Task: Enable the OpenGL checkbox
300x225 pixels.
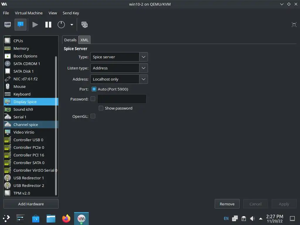Action: (x=93, y=116)
